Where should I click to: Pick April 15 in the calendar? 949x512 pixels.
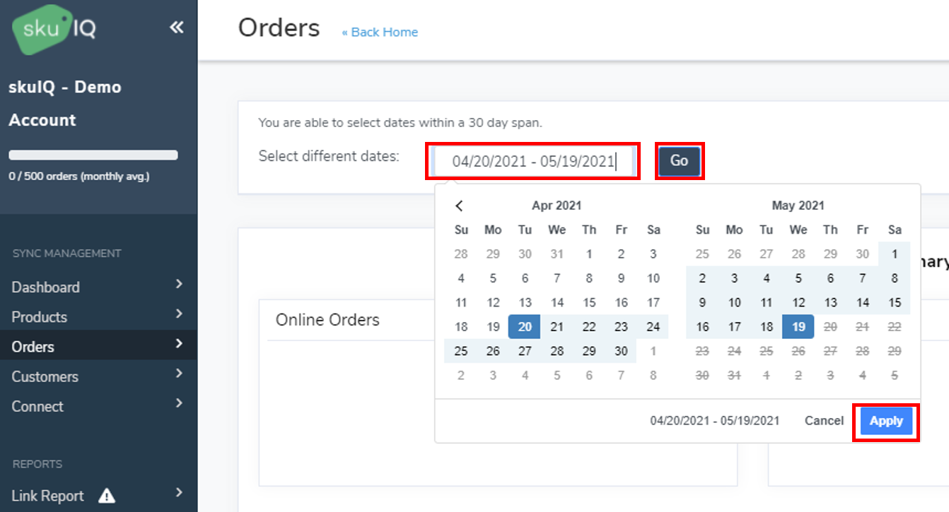click(589, 302)
